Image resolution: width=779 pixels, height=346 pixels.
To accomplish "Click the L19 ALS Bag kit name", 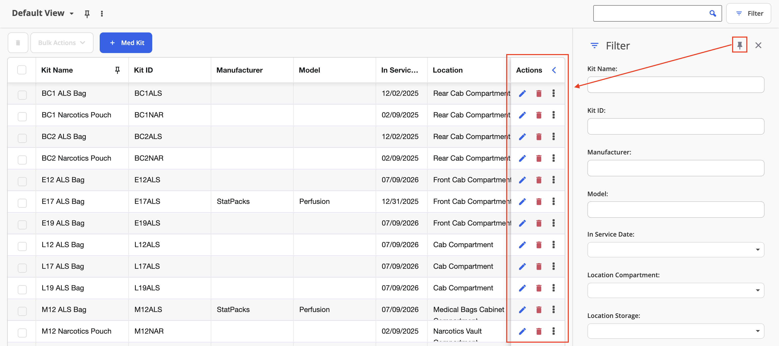I will point(63,288).
